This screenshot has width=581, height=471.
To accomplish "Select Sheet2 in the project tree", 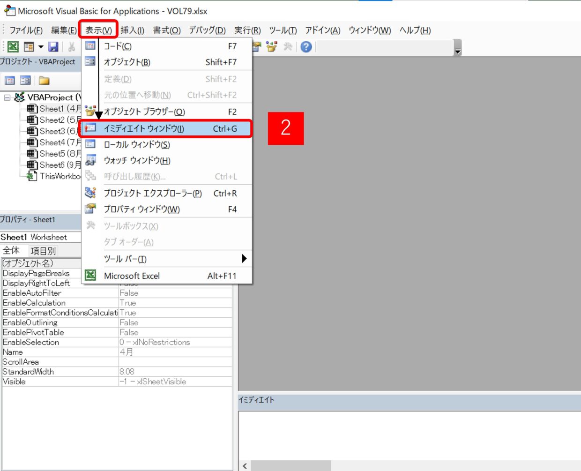I will coord(54,120).
